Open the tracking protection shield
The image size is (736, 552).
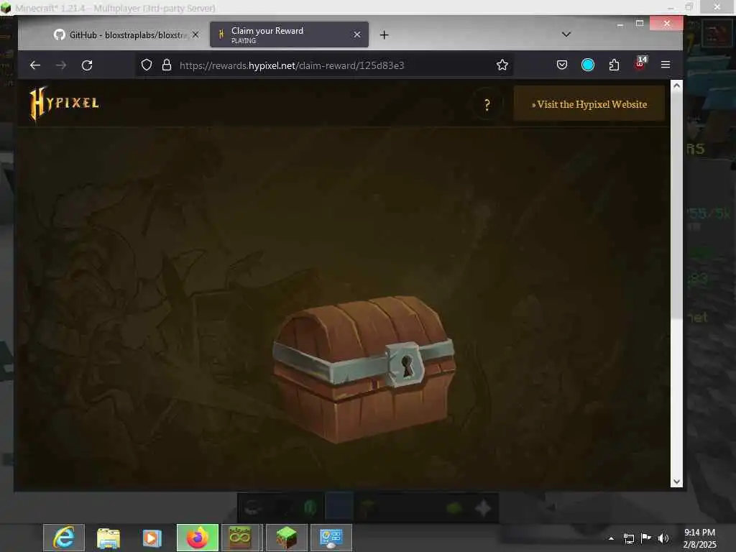coord(147,65)
